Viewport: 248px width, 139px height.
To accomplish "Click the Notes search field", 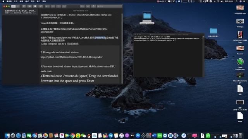I will (x=109, y=6).
